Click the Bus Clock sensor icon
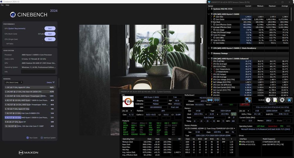Viewport: 294px width, 158px height. (212, 22)
